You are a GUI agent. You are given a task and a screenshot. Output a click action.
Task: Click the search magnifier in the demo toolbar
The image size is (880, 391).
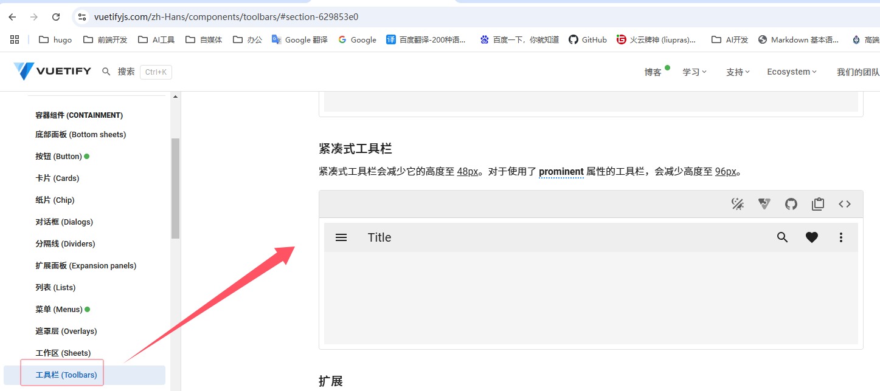point(782,237)
